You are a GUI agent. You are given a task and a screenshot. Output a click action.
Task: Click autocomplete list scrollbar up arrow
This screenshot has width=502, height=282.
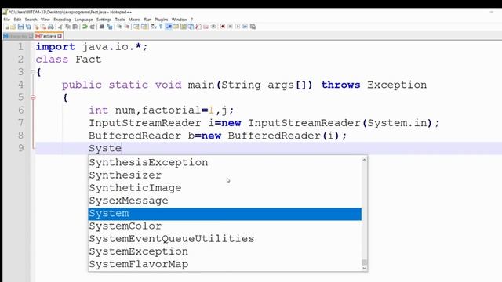point(364,159)
